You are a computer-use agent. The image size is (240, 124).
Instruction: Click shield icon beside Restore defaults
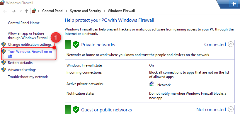[x=4, y=62]
